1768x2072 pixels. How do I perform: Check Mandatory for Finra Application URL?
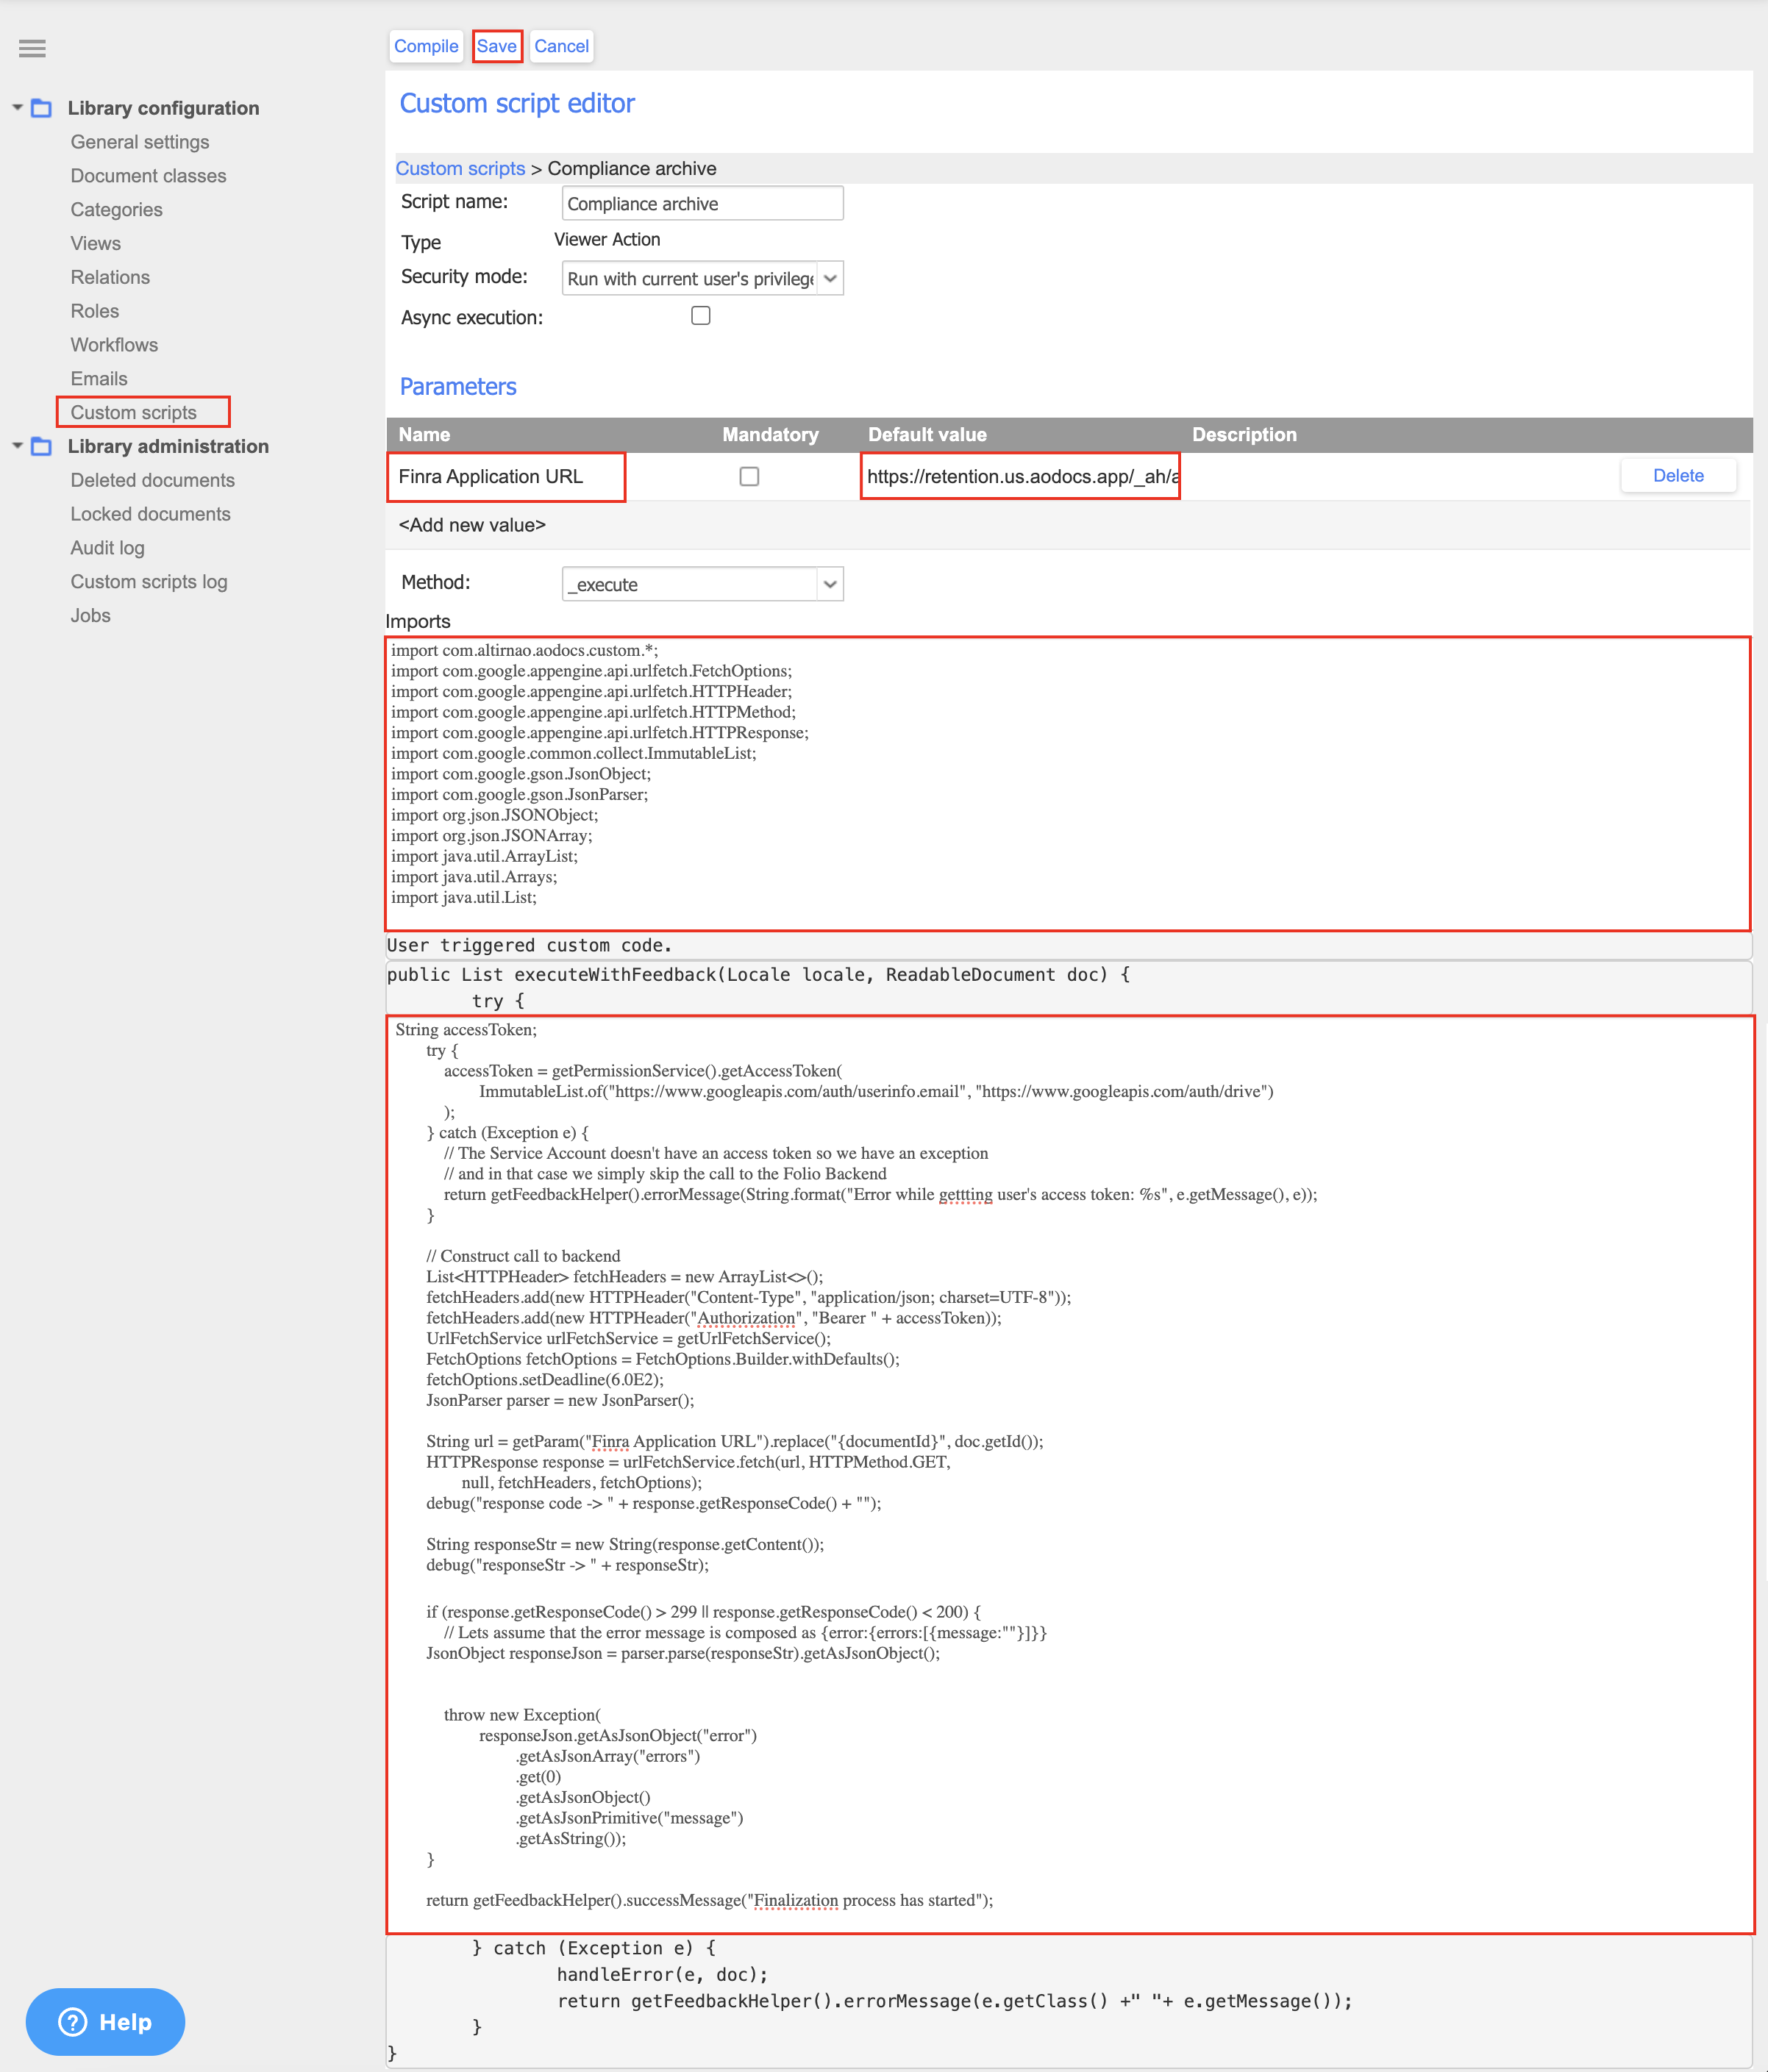pos(749,476)
